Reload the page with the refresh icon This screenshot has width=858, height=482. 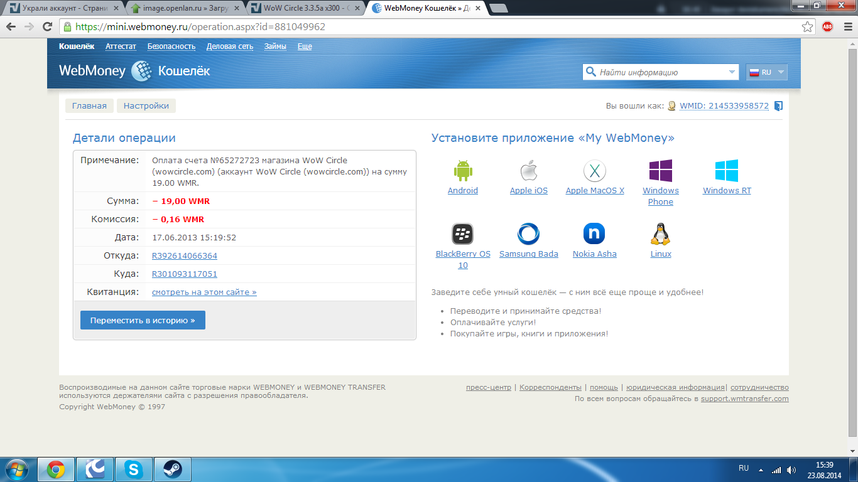tap(47, 27)
